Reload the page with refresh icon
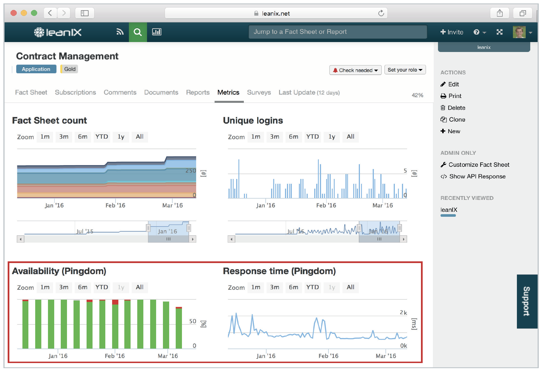 point(381,13)
